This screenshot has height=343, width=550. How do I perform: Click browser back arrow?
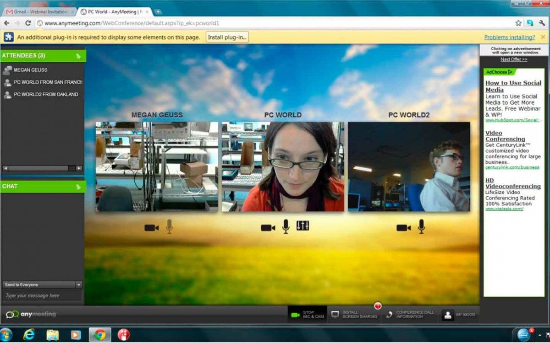coord(6,23)
